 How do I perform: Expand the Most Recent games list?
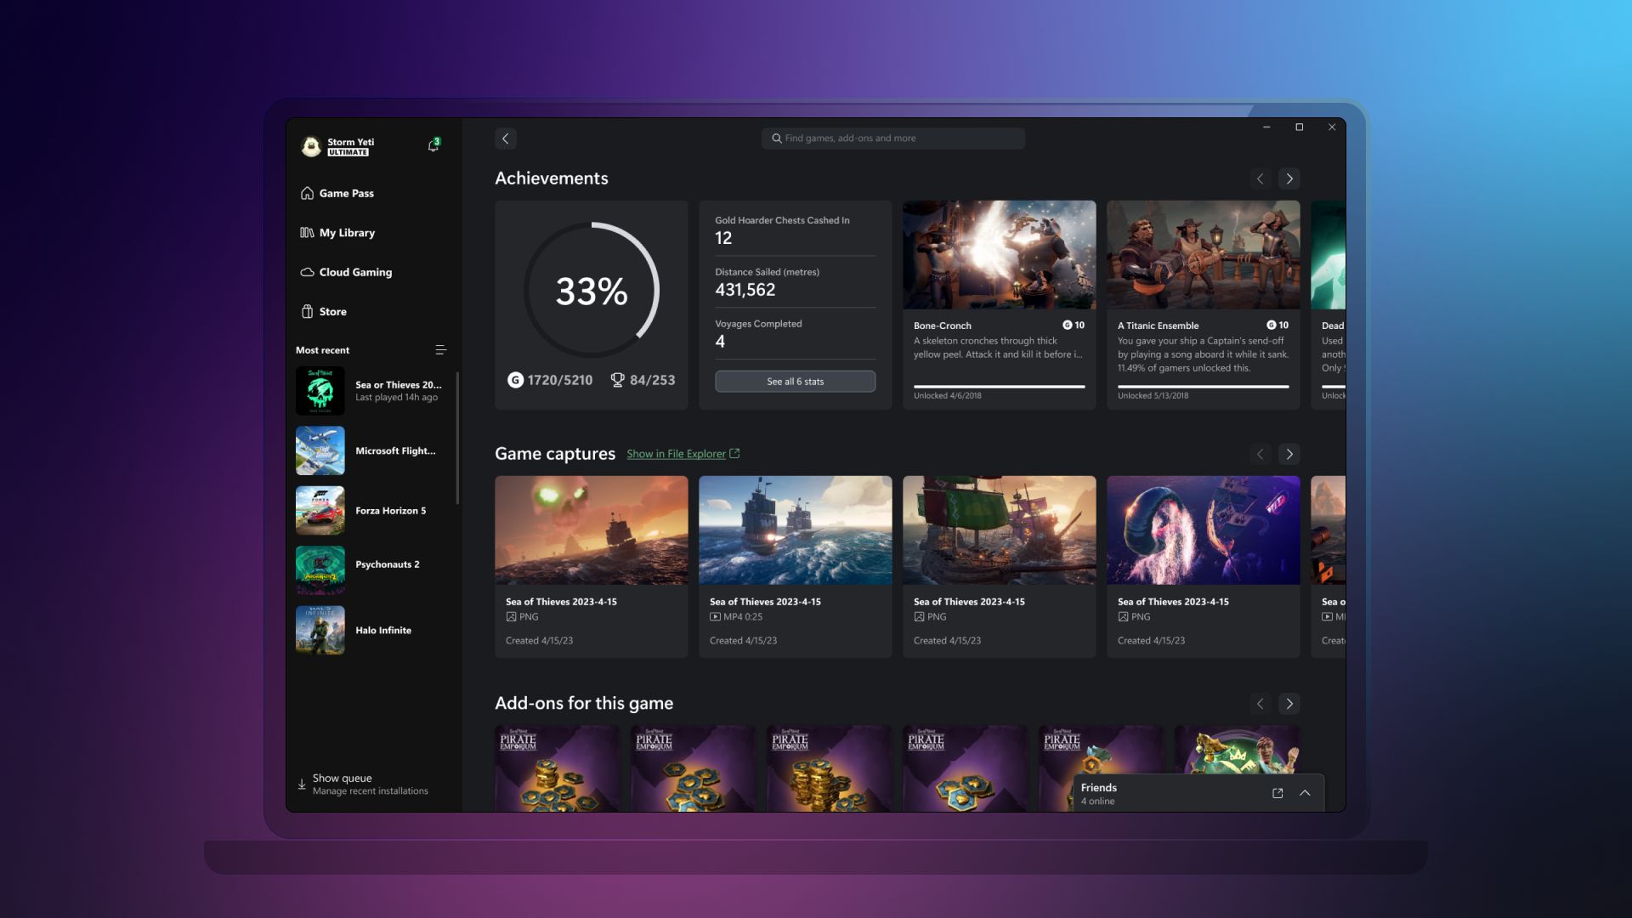(442, 349)
